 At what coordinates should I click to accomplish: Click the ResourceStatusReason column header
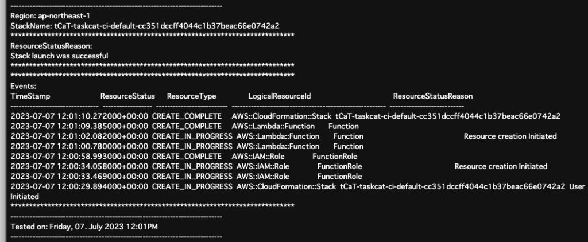click(x=433, y=96)
